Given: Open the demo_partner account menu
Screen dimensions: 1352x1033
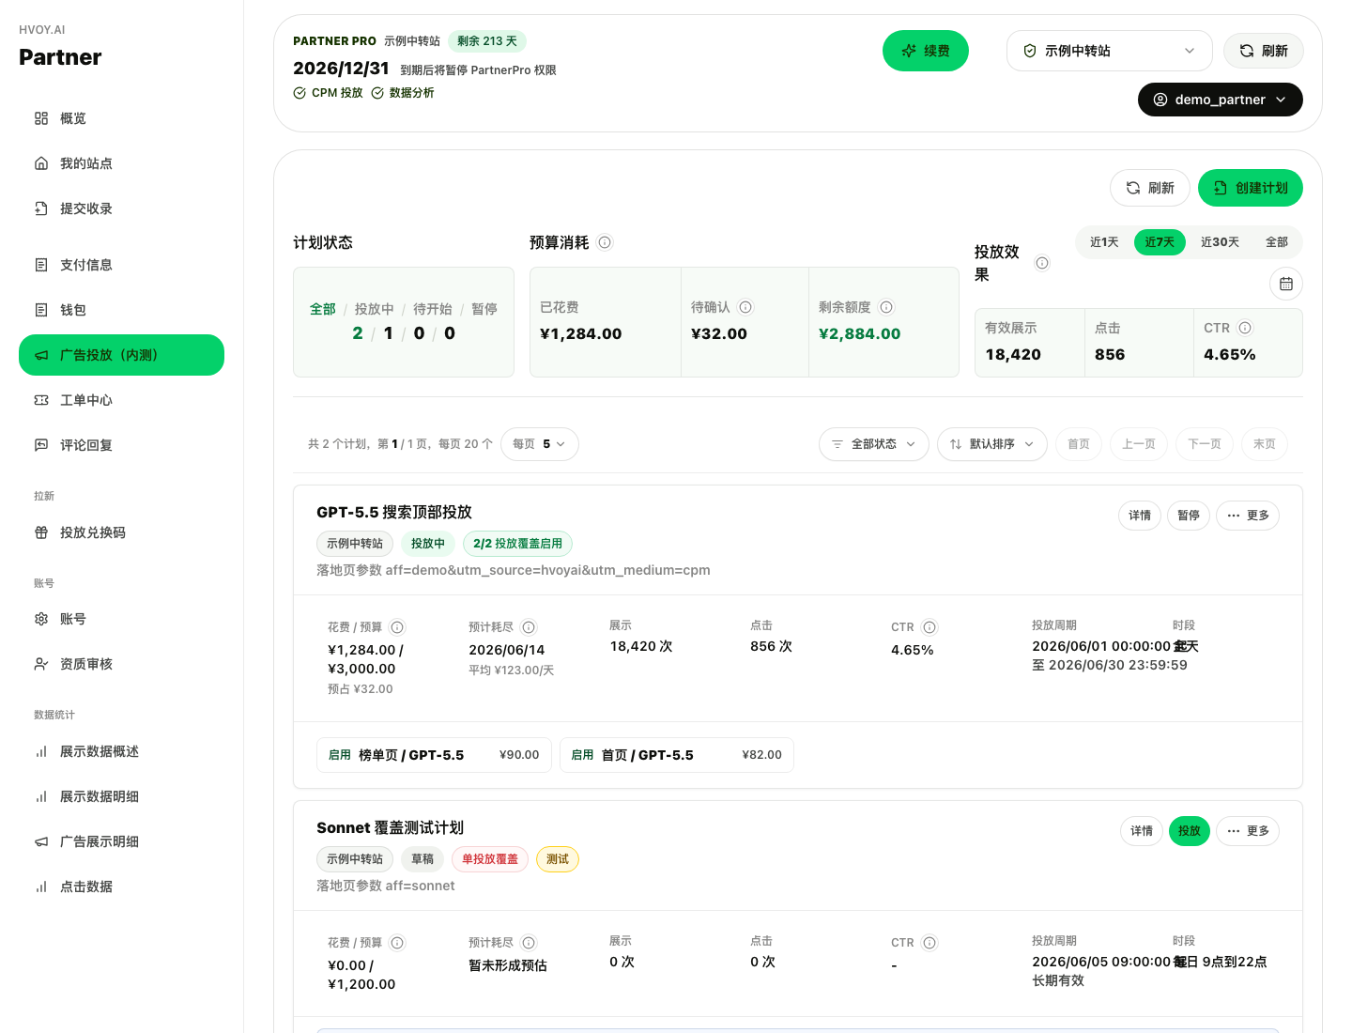Looking at the screenshot, I should pos(1221,100).
